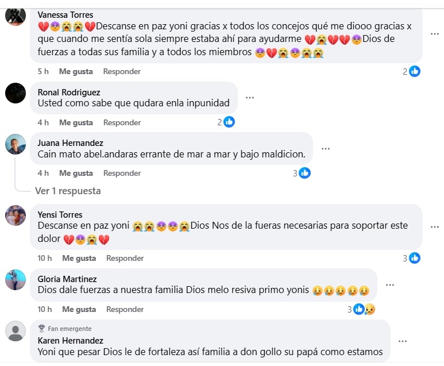444x366 pixels.
Task: Toggle Me gusta on Yensi Torres comment
Action: pos(79,258)
